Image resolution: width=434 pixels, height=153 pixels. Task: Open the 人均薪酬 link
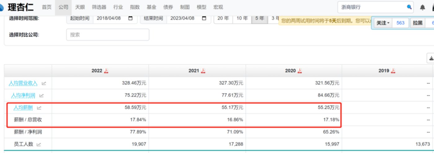23,108
